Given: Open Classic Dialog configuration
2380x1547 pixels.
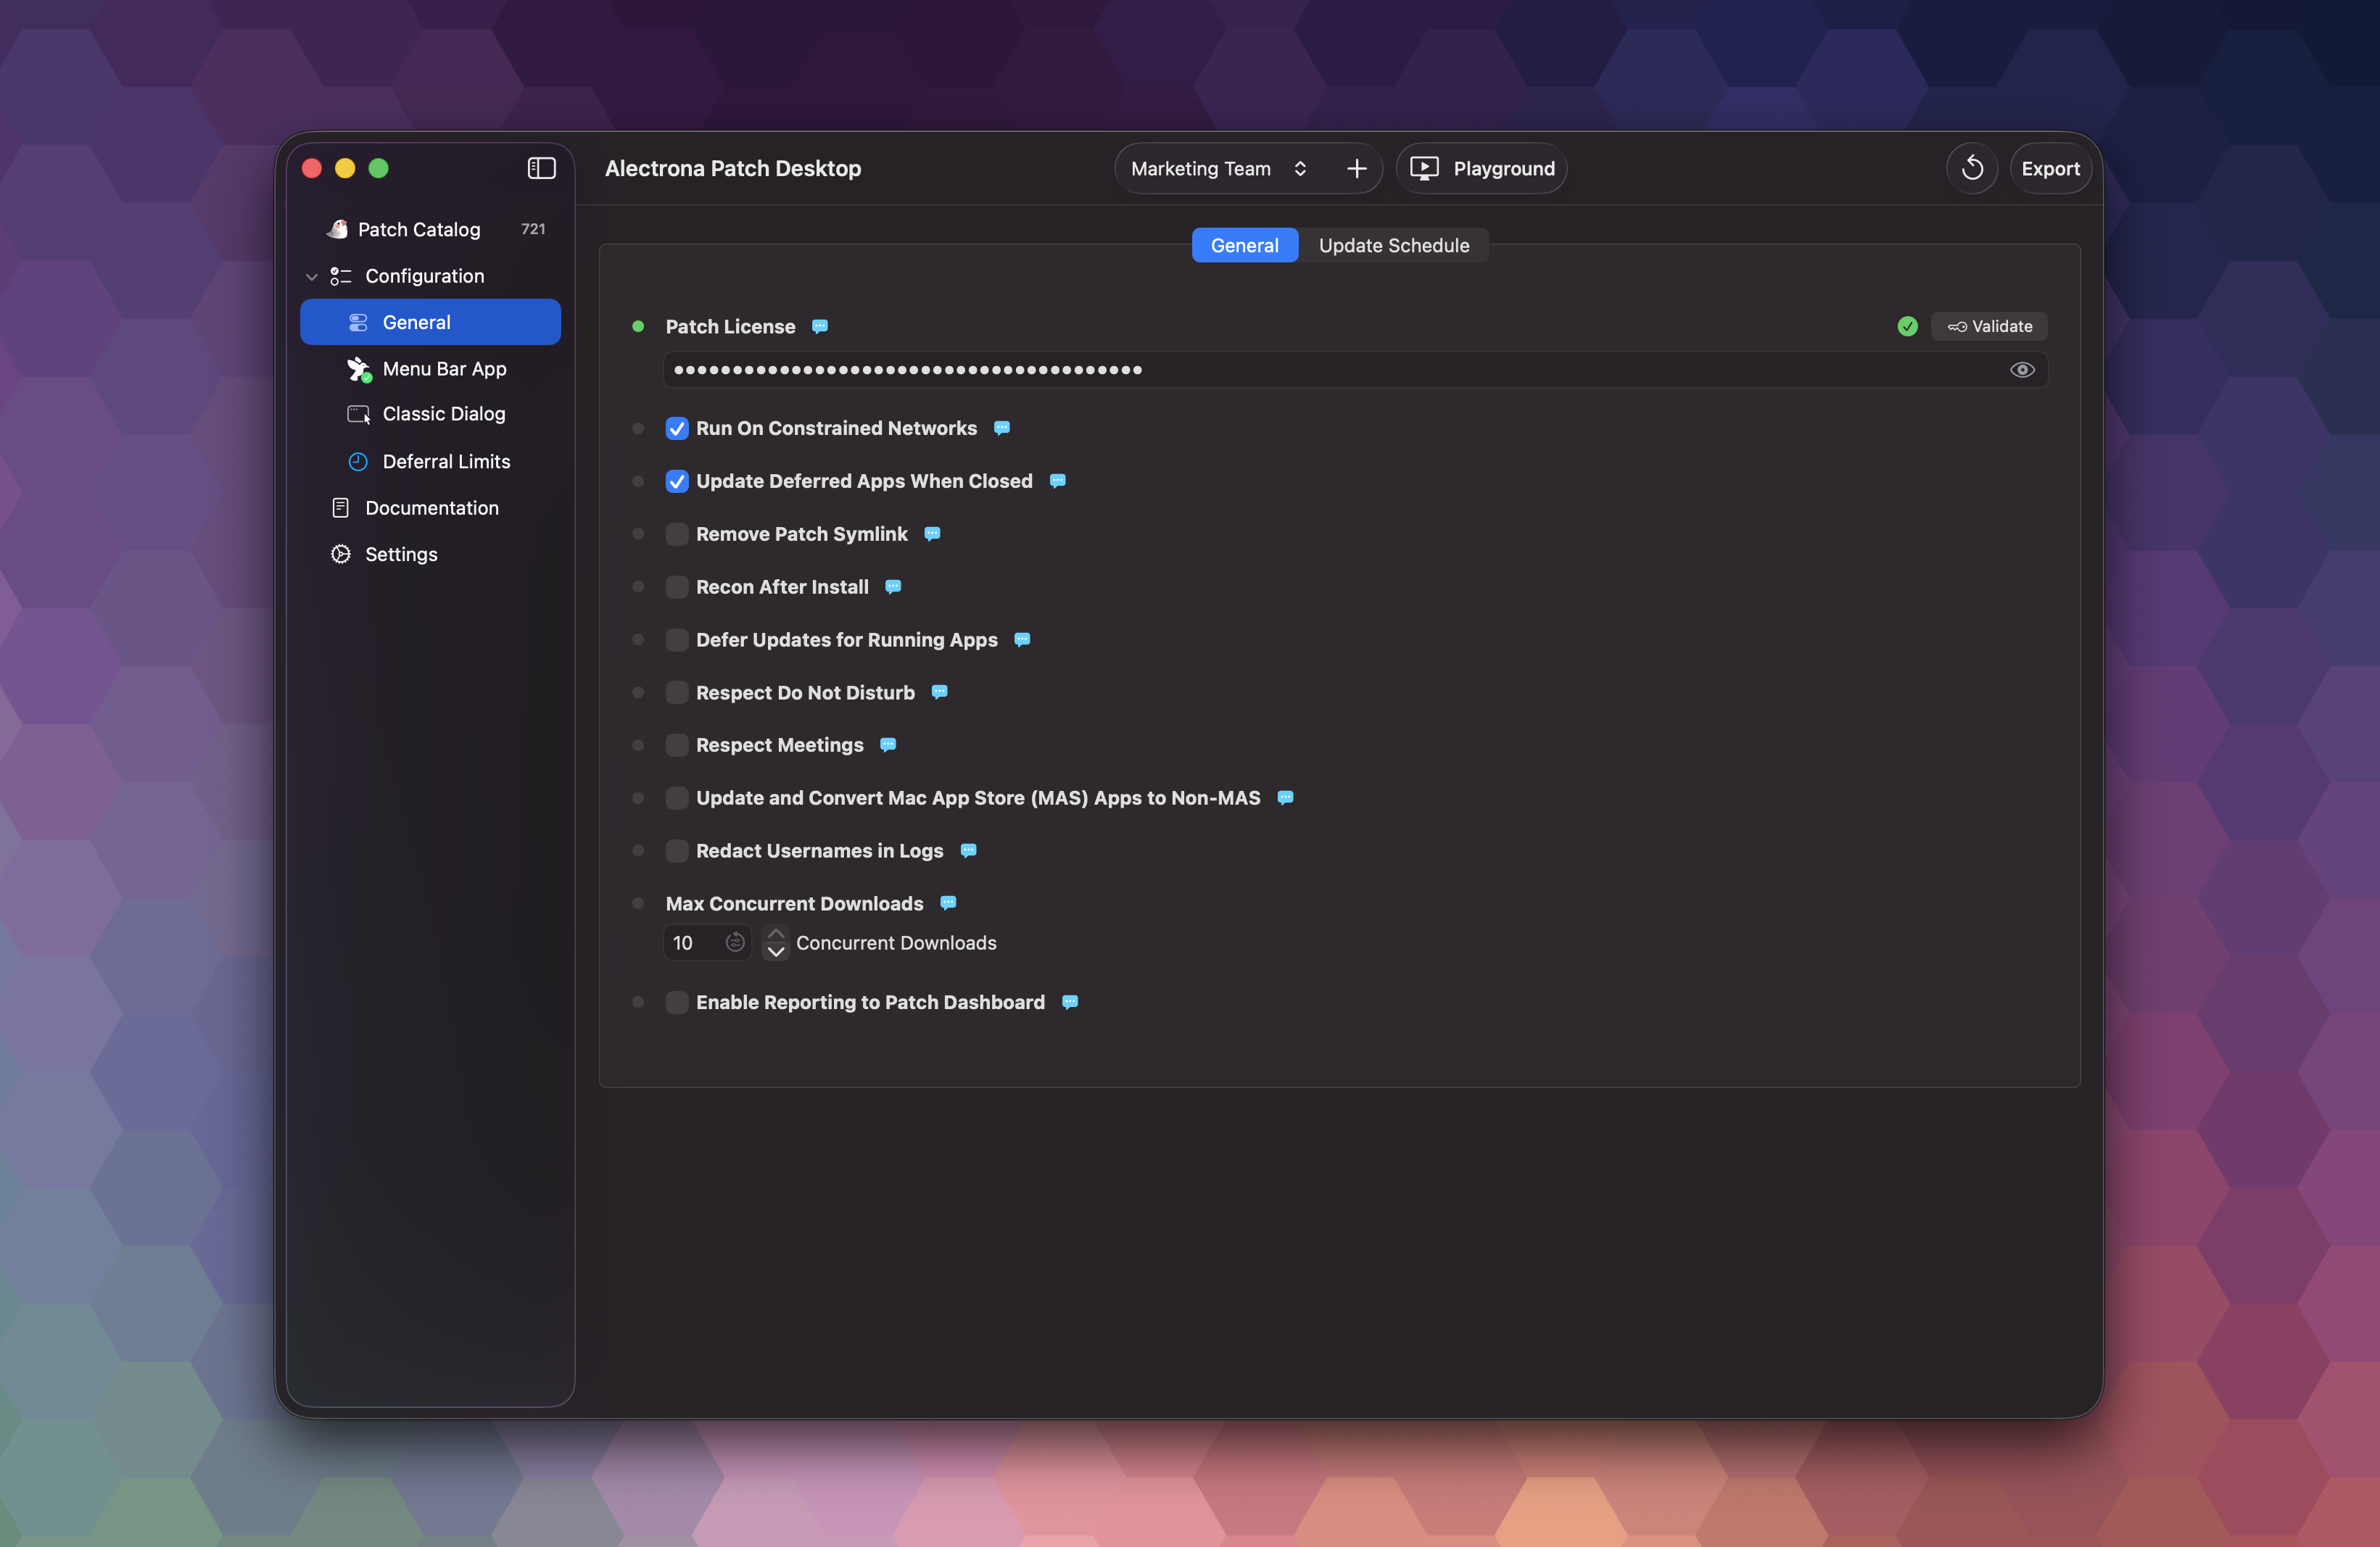Looking at the screenshot, I should click(430, 414).
